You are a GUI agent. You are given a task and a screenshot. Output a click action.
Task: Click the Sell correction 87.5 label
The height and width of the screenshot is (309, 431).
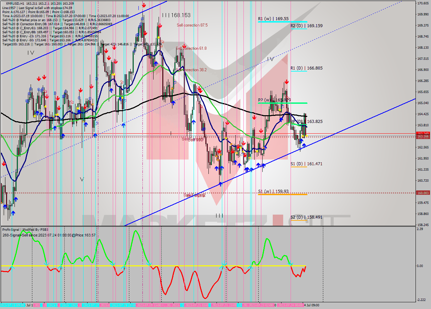point(192,25)
